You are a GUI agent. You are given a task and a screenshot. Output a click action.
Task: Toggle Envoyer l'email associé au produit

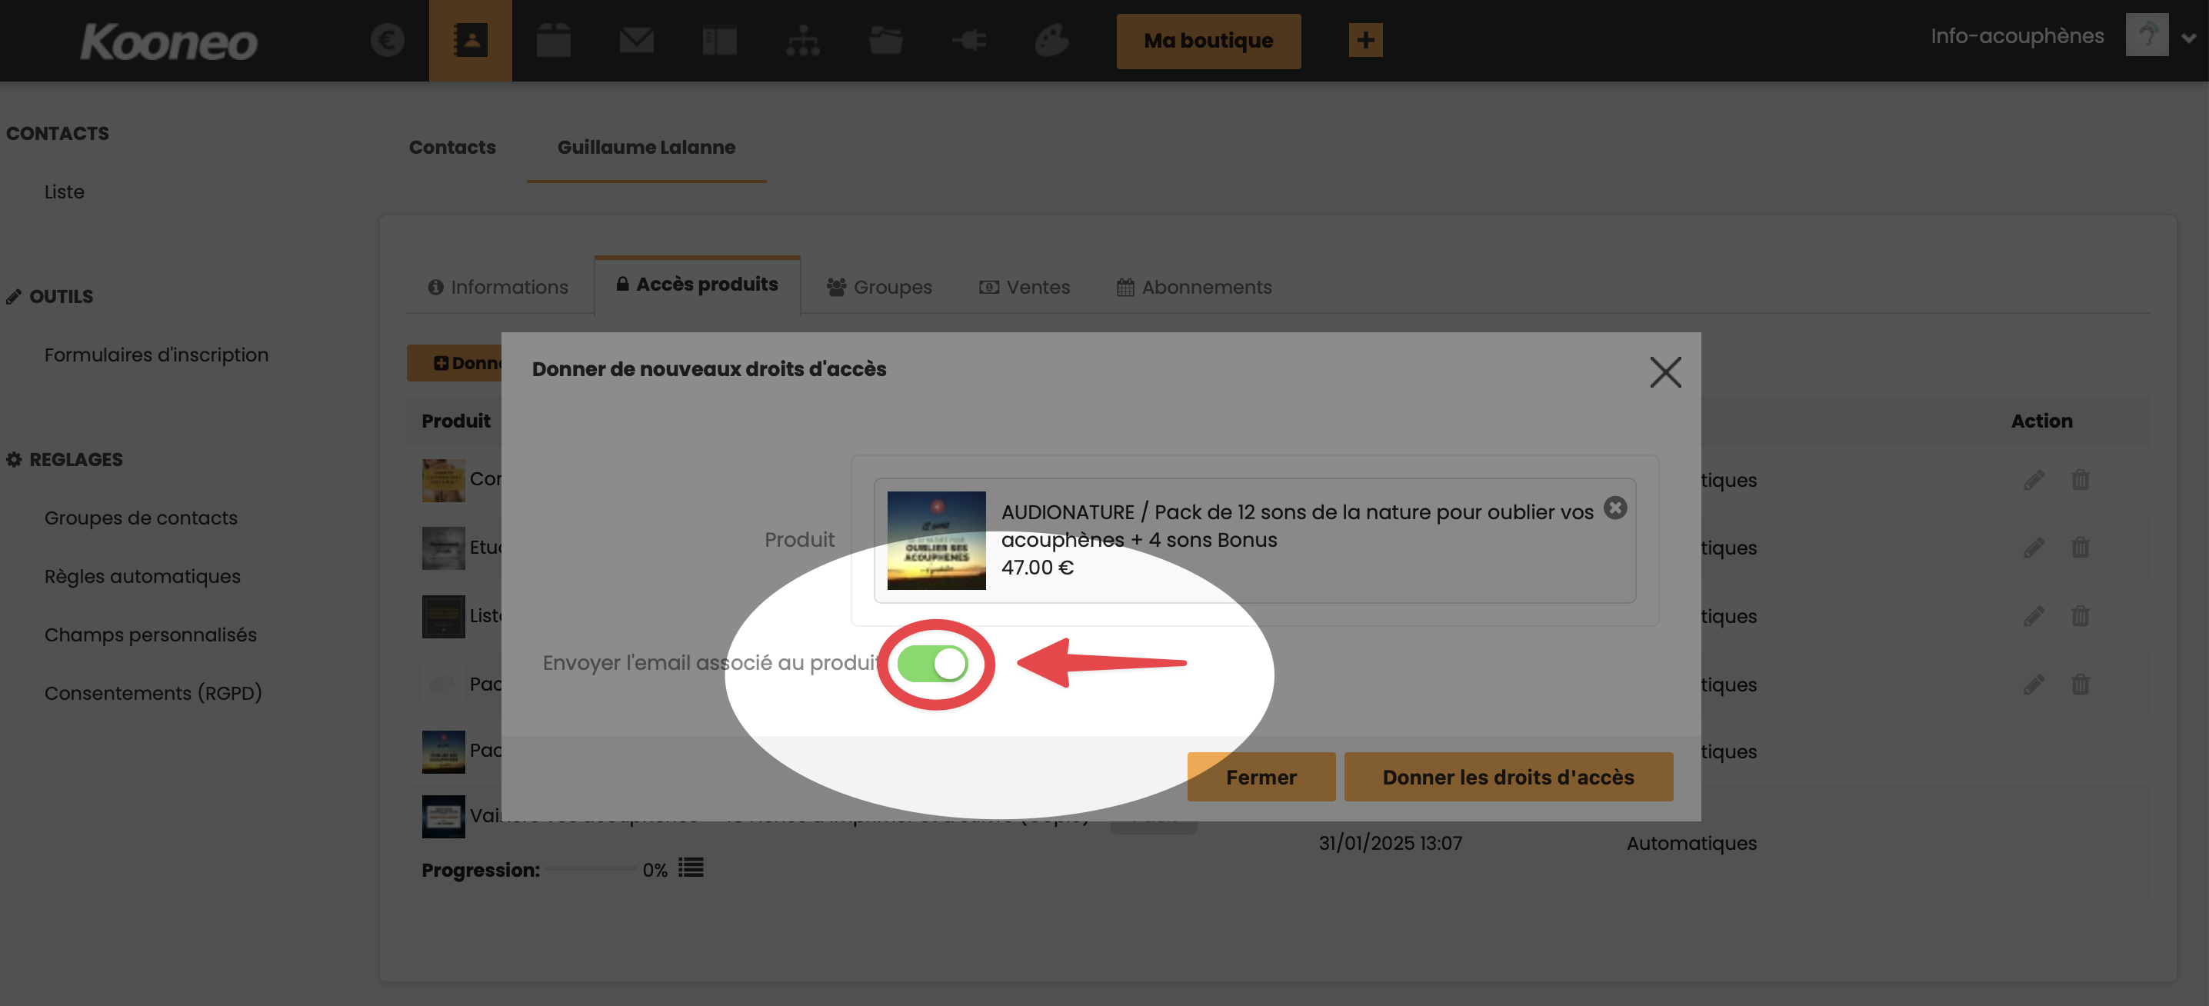point(933,664)
